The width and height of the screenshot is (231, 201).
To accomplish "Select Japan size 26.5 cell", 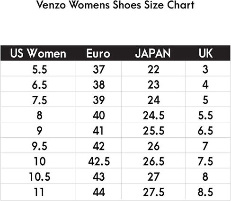I will tap(153, 161).
